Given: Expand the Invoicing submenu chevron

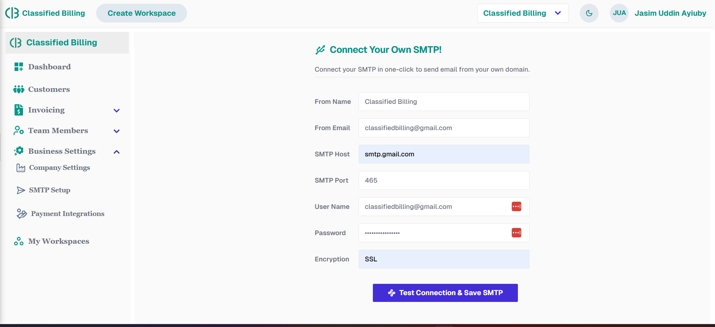Looking at the screenshot, I should point(116,110).
